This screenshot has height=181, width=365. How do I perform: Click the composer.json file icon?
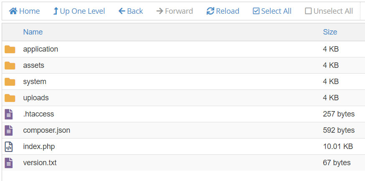point(9,130)
